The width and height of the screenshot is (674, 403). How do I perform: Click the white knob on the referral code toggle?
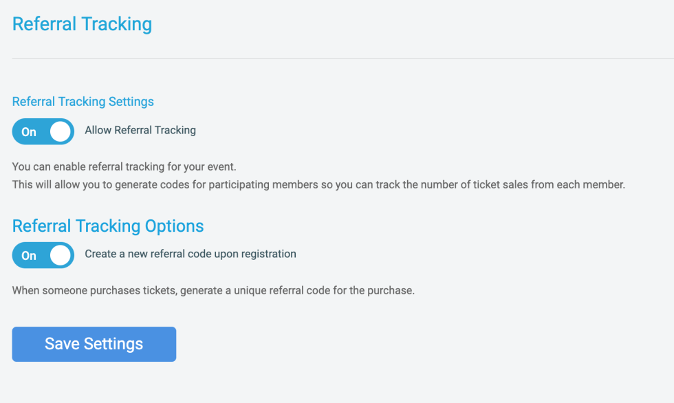click(x=61, y=255)
